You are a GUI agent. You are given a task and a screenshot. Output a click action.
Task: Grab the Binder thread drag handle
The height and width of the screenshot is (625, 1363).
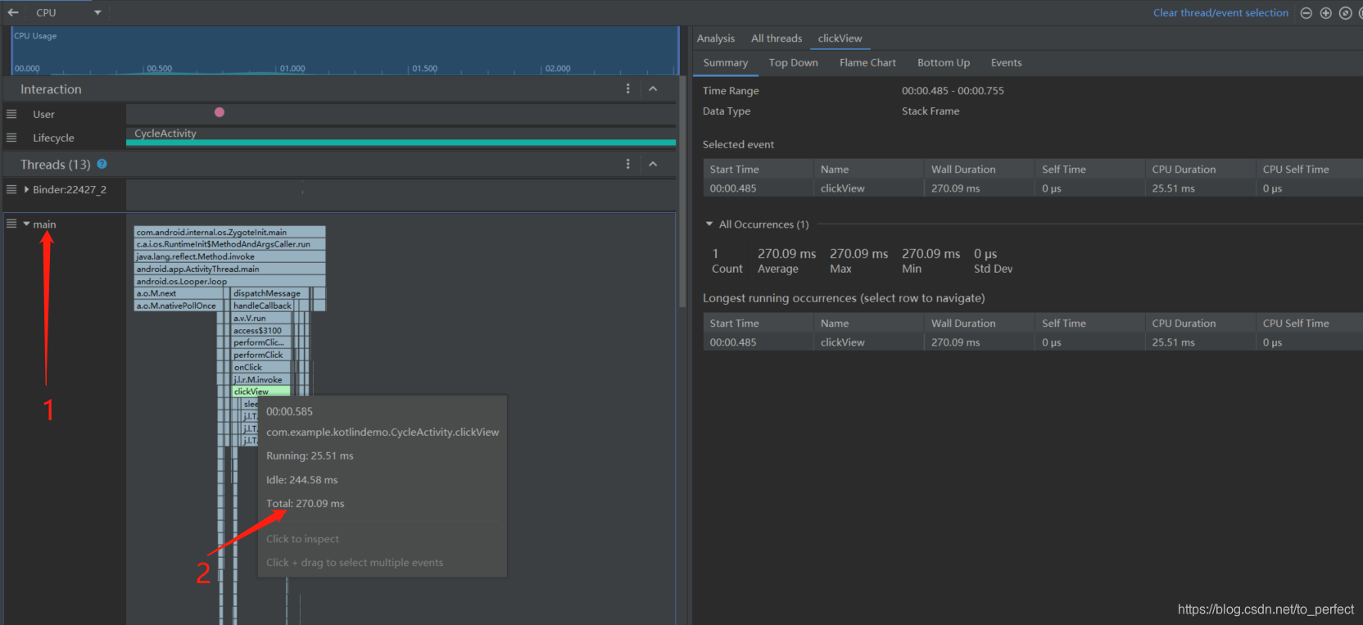point(11,189)
